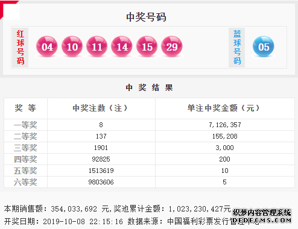Click the 六等奖 row label
The image size is (298, 229).
25,182
